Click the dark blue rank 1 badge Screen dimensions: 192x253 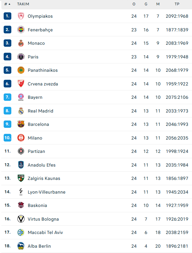coord(7,16)
